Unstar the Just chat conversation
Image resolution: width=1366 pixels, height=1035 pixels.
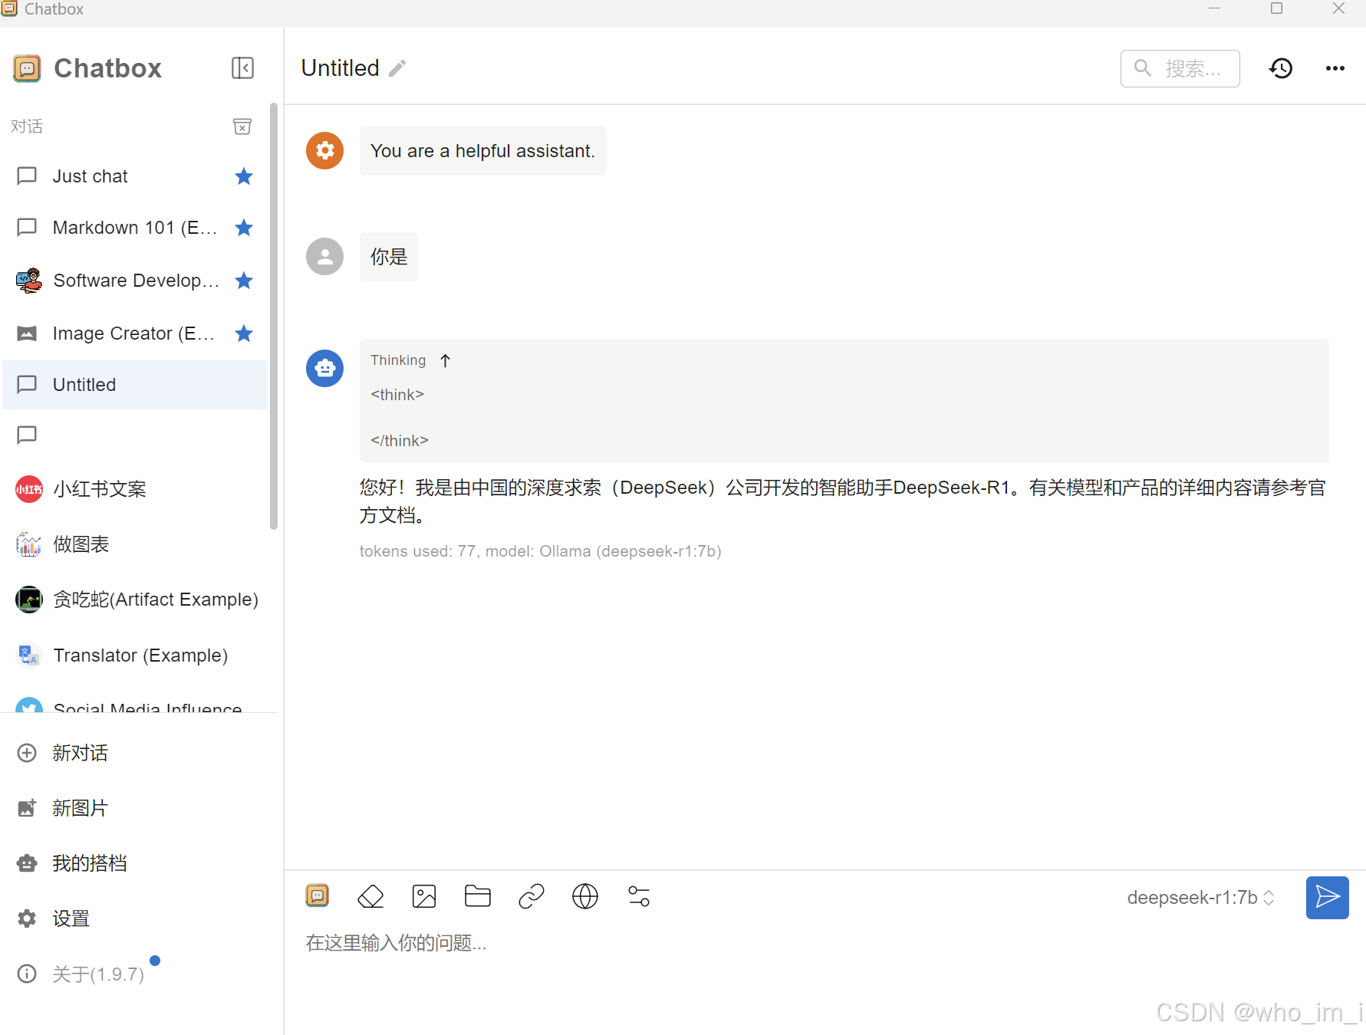point(244,176)
